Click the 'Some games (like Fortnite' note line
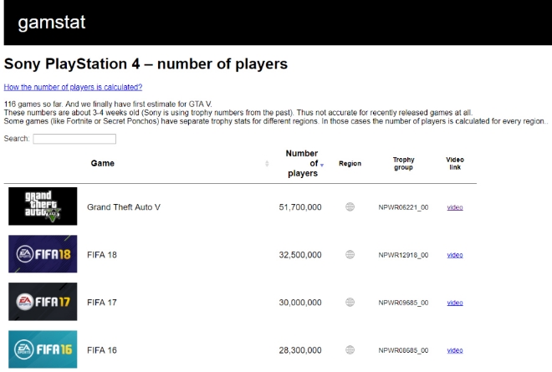 pyautogui.click(x=276, y=121)
